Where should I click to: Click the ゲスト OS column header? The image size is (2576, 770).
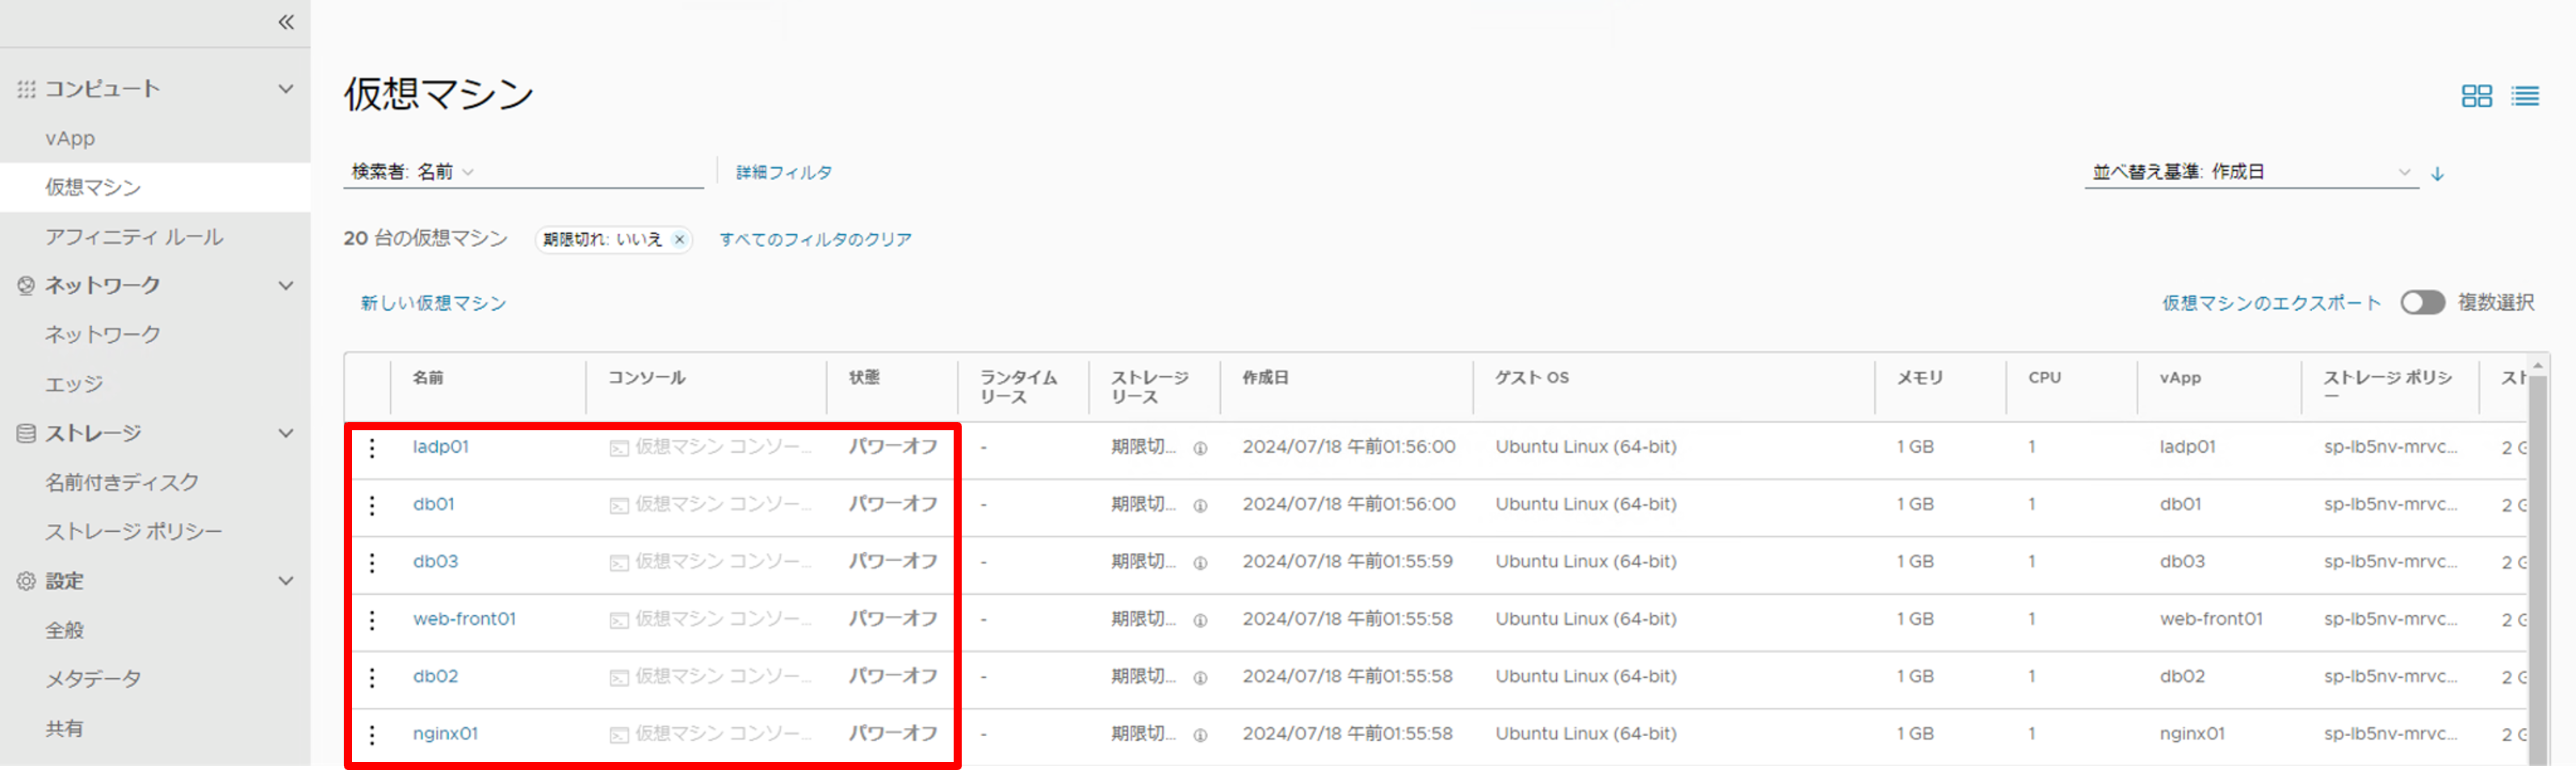click(x=1532, y=378)
